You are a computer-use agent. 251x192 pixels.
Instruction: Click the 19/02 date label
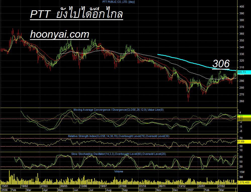click(x=25, y=186)
